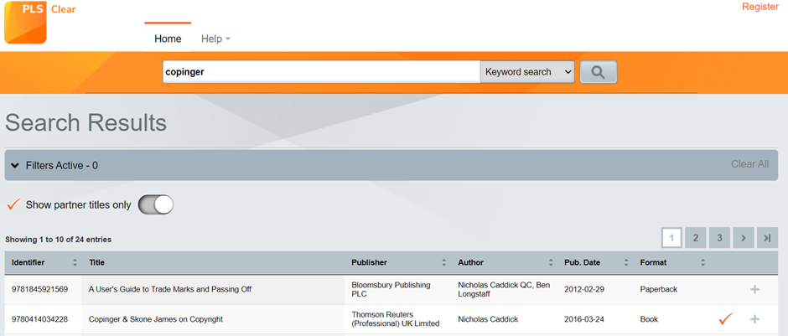
Task: Go to results page 2
Action: 696,238
